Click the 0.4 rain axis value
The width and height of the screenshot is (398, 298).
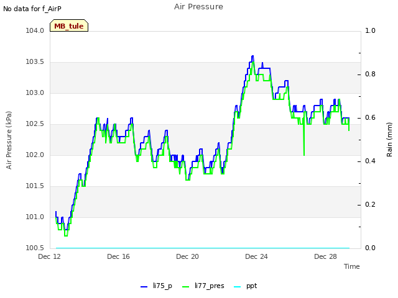click(x=370, y=161)
